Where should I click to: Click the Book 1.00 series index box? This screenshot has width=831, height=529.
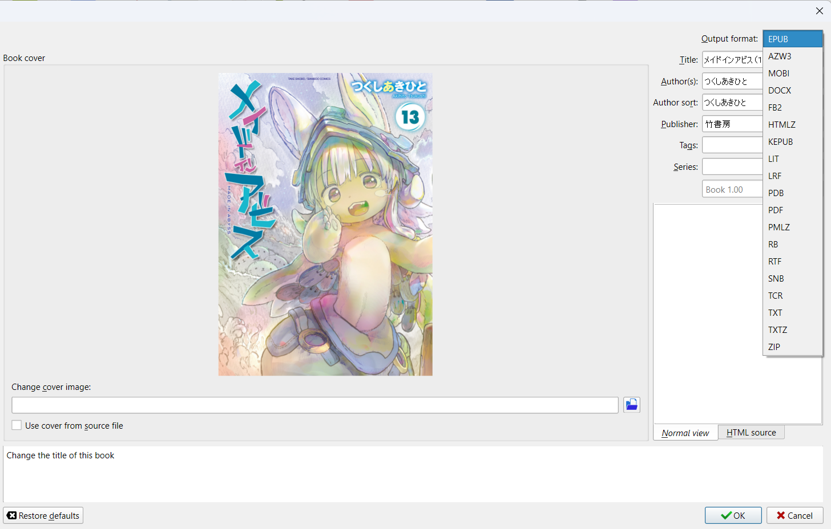pyautogui.click(x=732, y=189)
